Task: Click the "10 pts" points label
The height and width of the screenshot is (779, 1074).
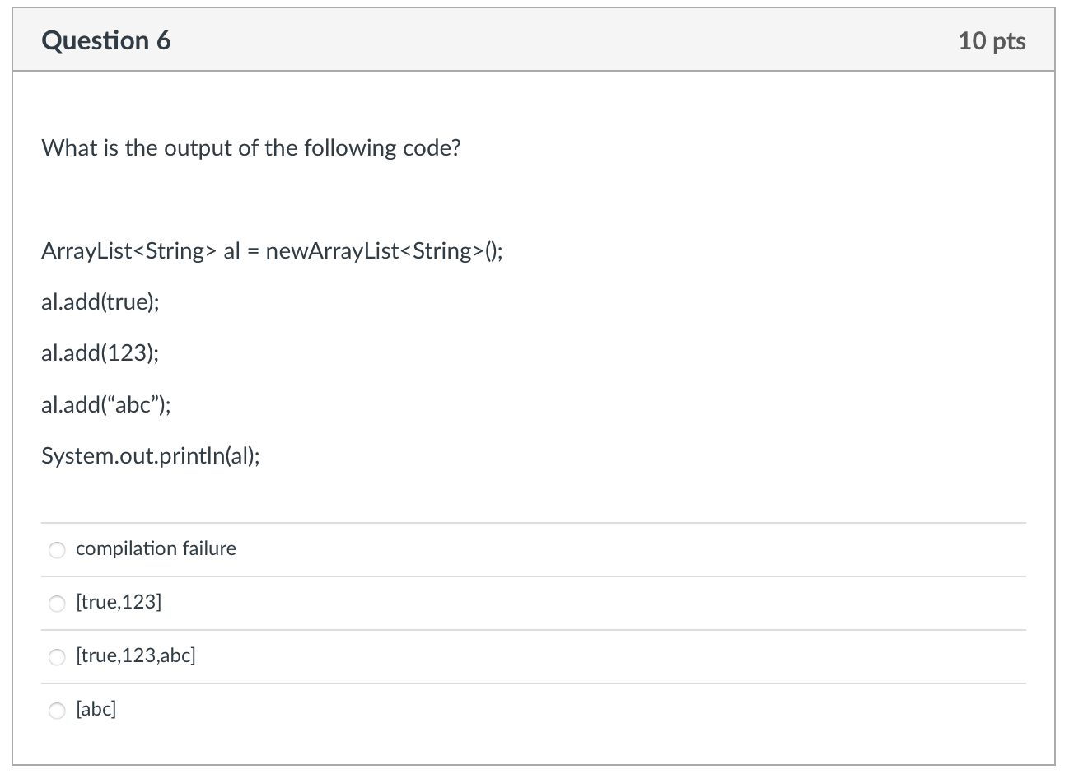Action: [x=992, y=40]
